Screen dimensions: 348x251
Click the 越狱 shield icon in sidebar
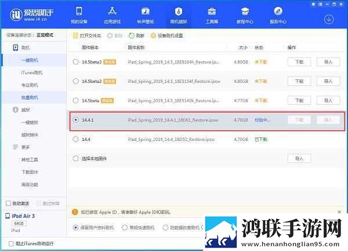(x=16, y=110)
